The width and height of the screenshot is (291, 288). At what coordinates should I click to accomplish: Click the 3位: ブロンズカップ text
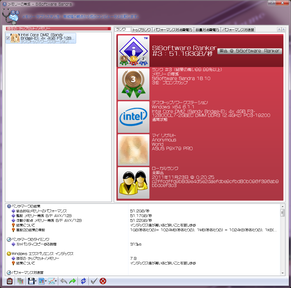[x=170, y=83]
